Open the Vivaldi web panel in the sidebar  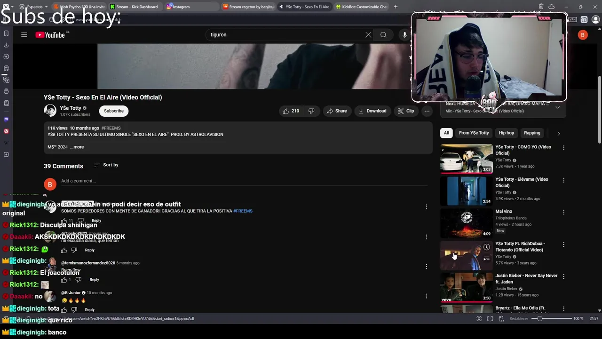coord(6,131)
